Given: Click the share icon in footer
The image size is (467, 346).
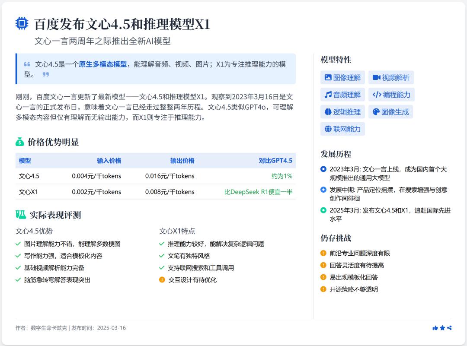Looking at the screenshot, I should point(449,328).
